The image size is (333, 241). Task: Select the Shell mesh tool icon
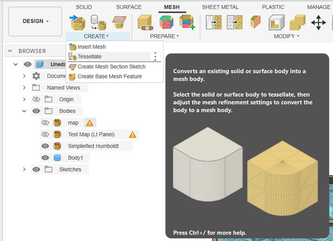(x=276, y=22)
